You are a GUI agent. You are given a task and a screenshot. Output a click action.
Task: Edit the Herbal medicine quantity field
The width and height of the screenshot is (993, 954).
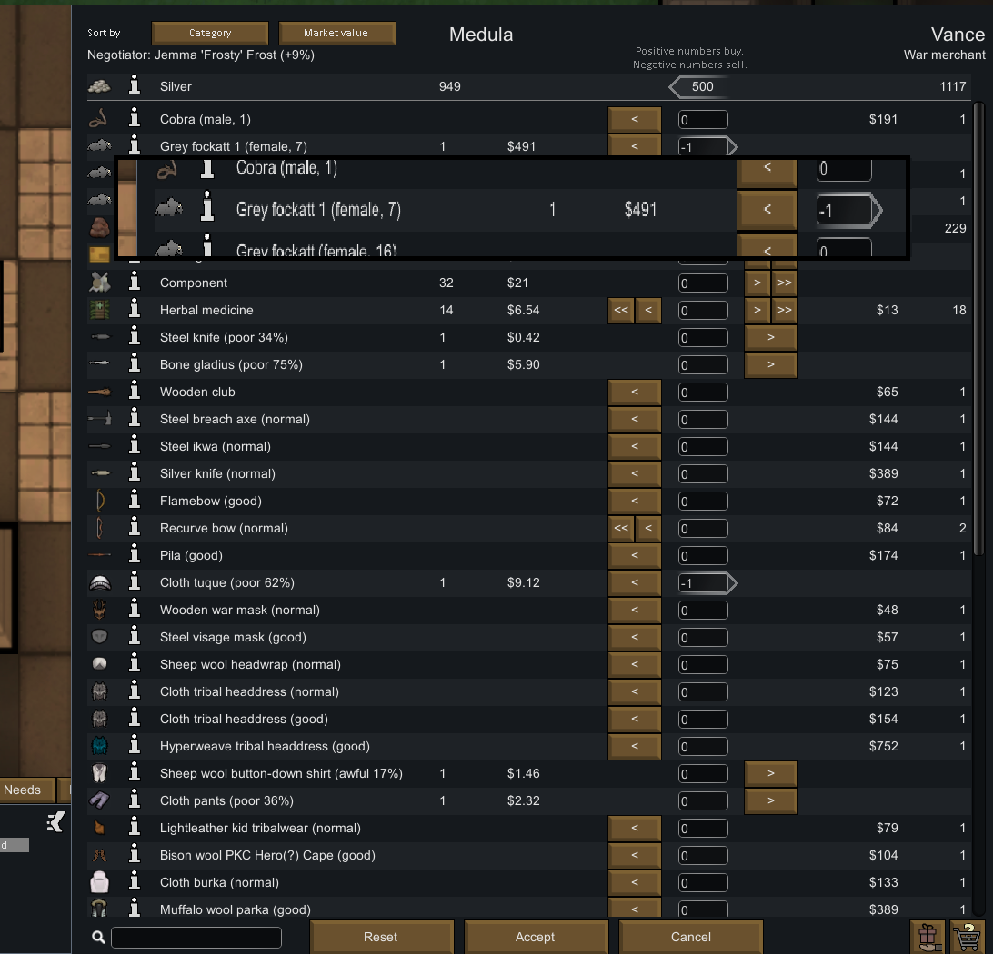pos(703,310)
